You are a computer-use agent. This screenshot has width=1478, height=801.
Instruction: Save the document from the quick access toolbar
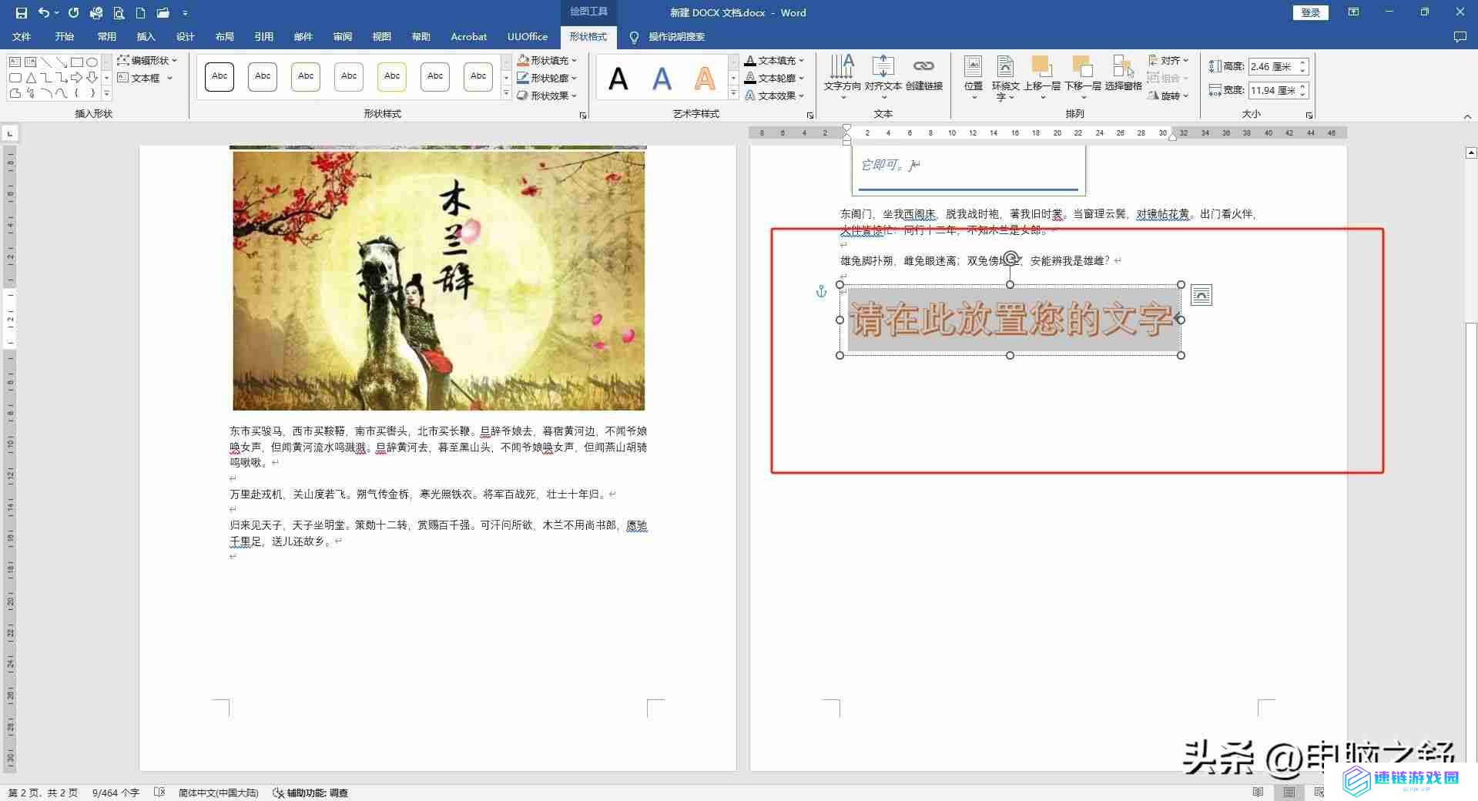click(x=21, y=13)
